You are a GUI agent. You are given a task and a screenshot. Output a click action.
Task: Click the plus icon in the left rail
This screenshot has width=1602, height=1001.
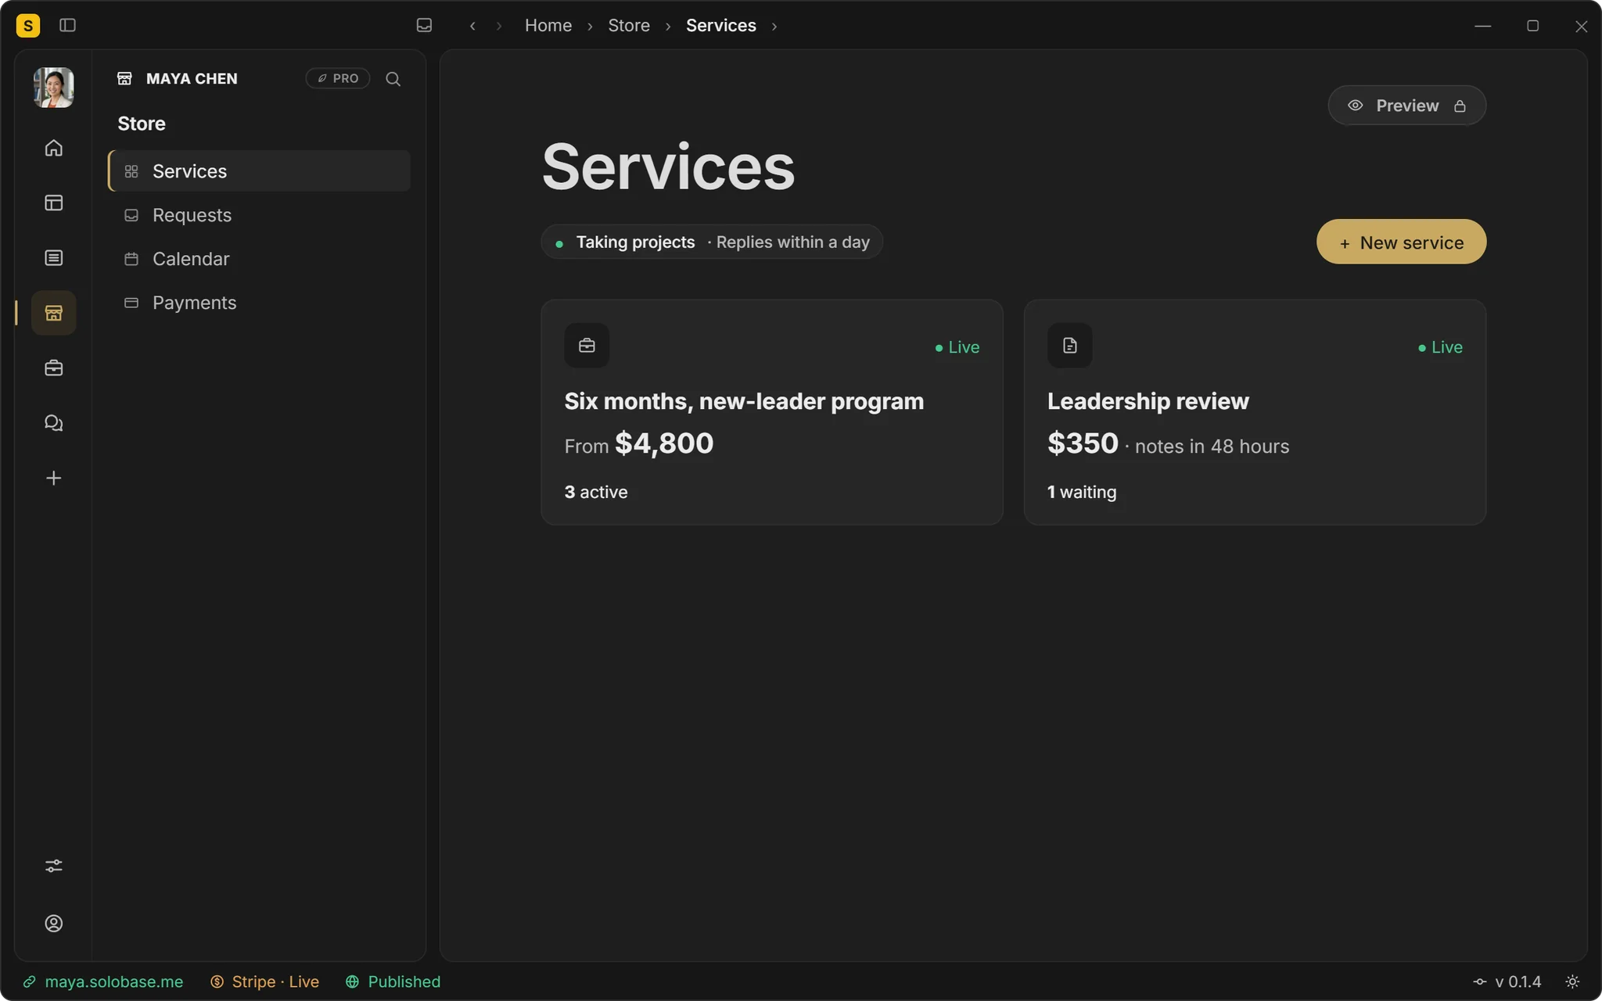click(x=53, y=478)
